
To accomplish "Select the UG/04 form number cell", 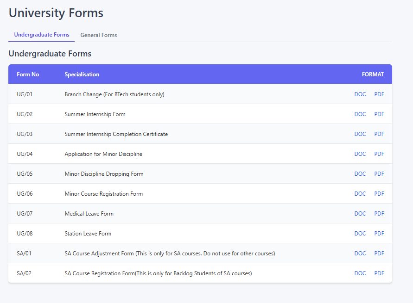I will point(25,154).
